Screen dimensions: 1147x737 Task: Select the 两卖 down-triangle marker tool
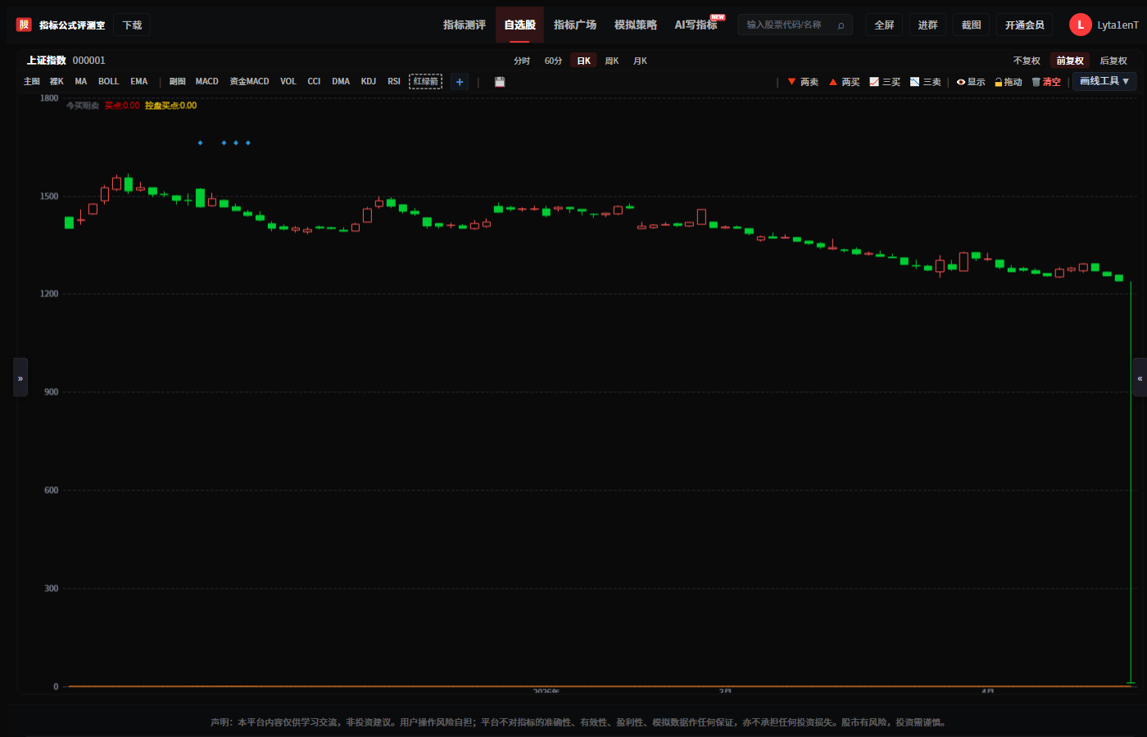(803, 82)
